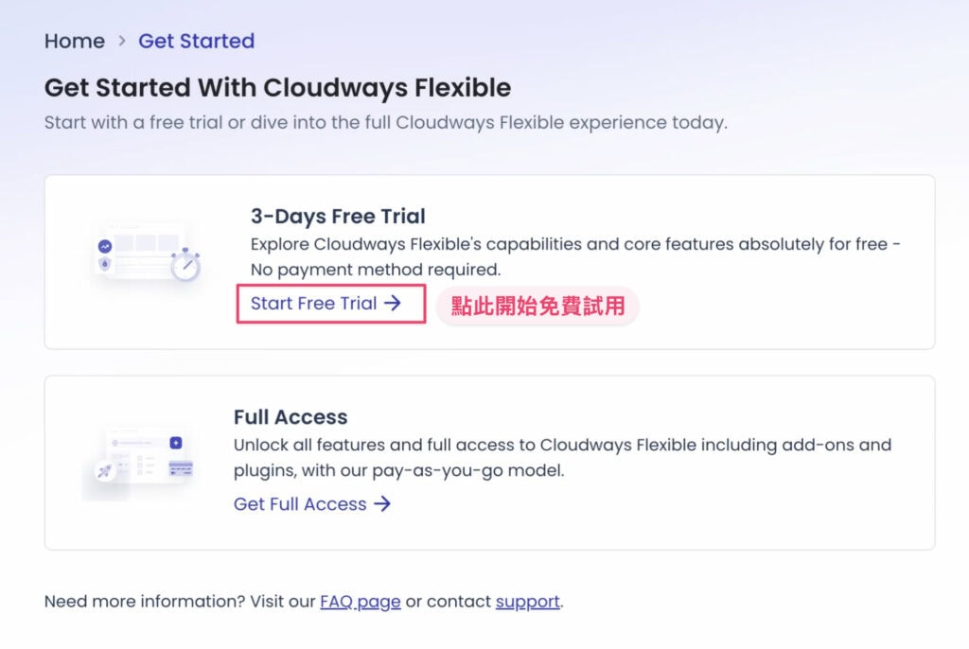Click the red Chinese annotation label

(537, 307)
